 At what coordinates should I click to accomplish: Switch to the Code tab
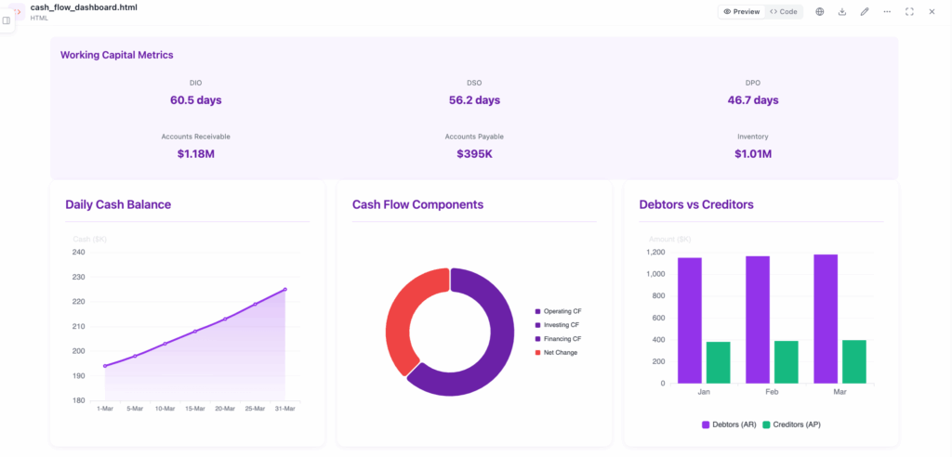(783, 11)
